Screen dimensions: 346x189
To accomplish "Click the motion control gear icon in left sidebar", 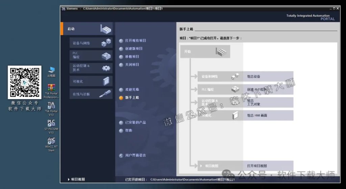I will (x=106, y=68).
